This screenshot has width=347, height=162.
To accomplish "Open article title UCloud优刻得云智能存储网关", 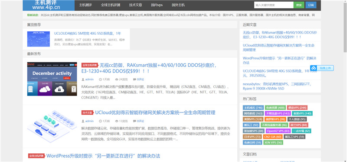I will point(155,112).
